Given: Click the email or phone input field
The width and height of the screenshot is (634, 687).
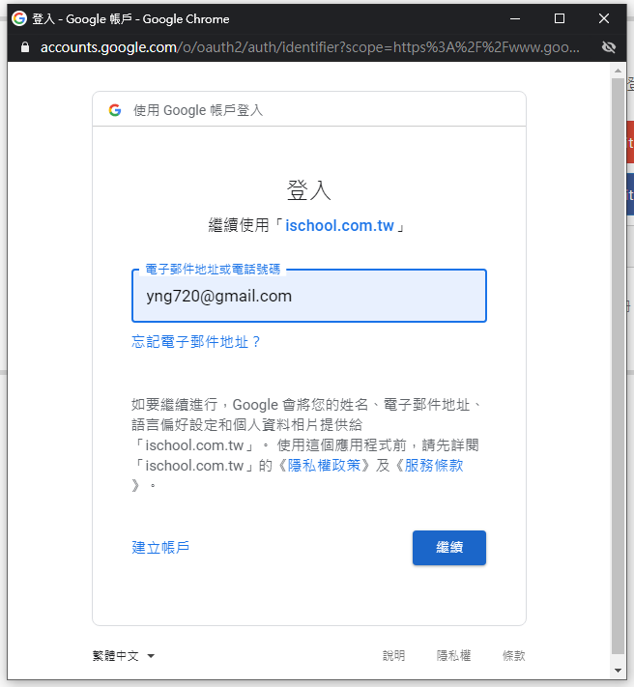Looking at the screenshot, I should pos(309,296).
